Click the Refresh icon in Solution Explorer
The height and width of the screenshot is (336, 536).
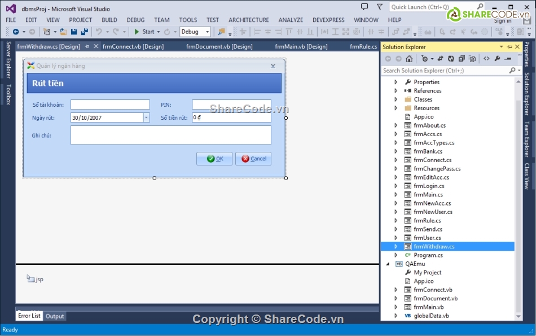(451, 59)
